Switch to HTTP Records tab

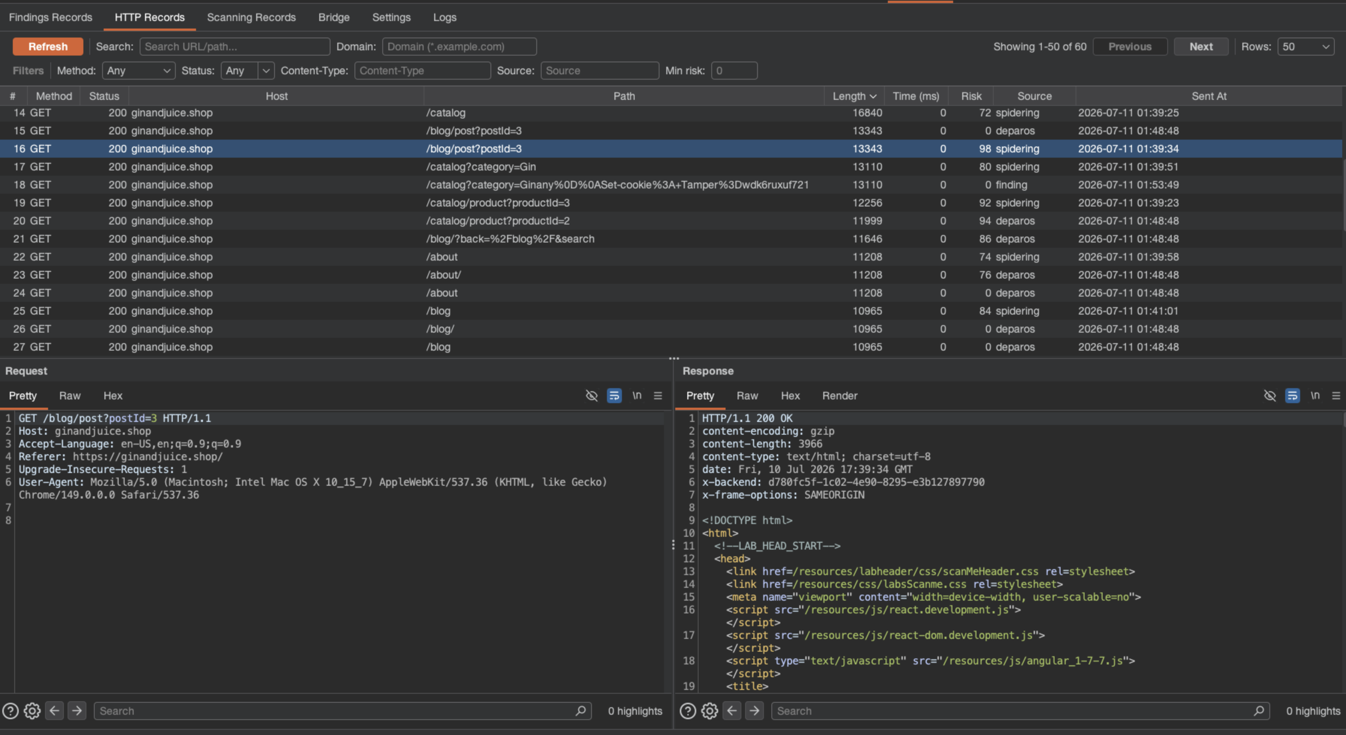[x=149, y=17]
